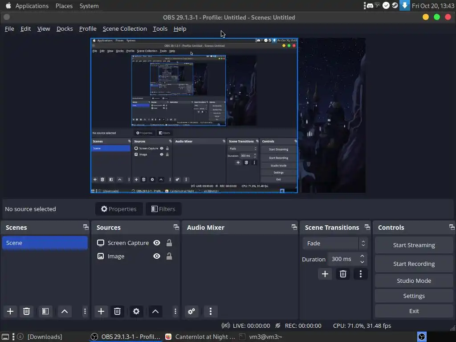Viewport: 456px width, 342px height.
Task: Increase transition duration with up arrow
Action: click(x=362, y=256)
